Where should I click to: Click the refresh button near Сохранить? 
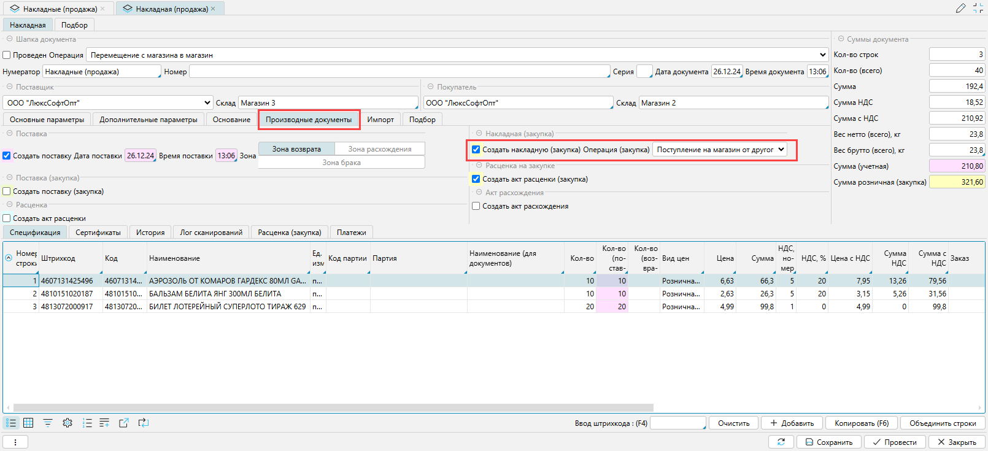tap(781, 442)
